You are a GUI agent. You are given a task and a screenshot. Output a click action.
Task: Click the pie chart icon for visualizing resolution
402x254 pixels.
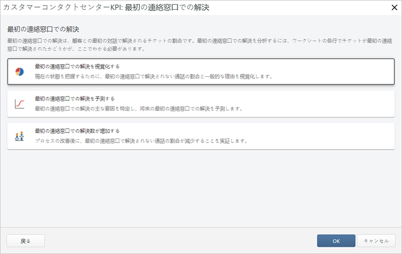pos(20,71)
